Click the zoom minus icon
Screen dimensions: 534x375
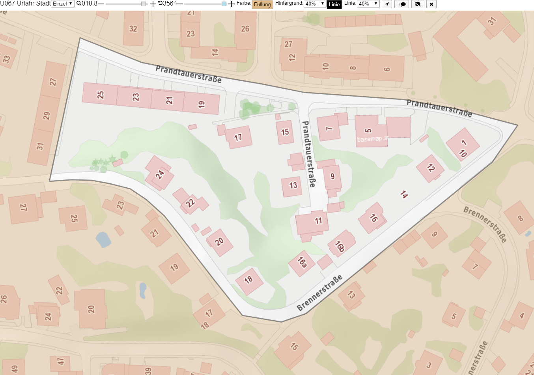tap(101, 4)
